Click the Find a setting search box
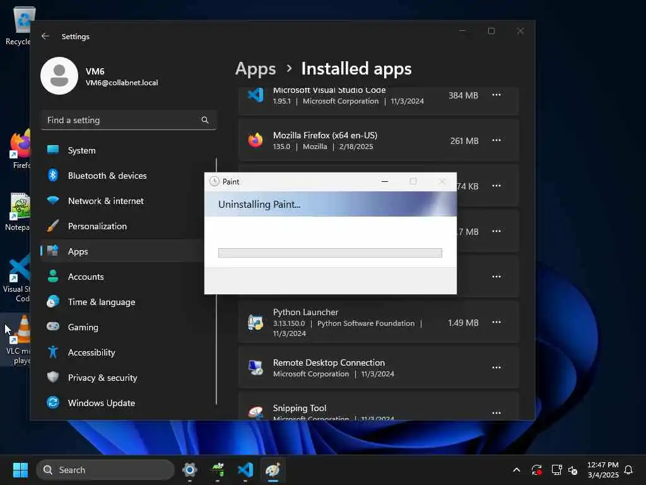 click(129, 120)
